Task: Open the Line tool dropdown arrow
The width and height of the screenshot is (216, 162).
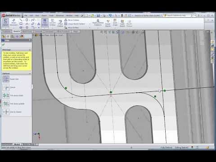Action: [23, 20]
